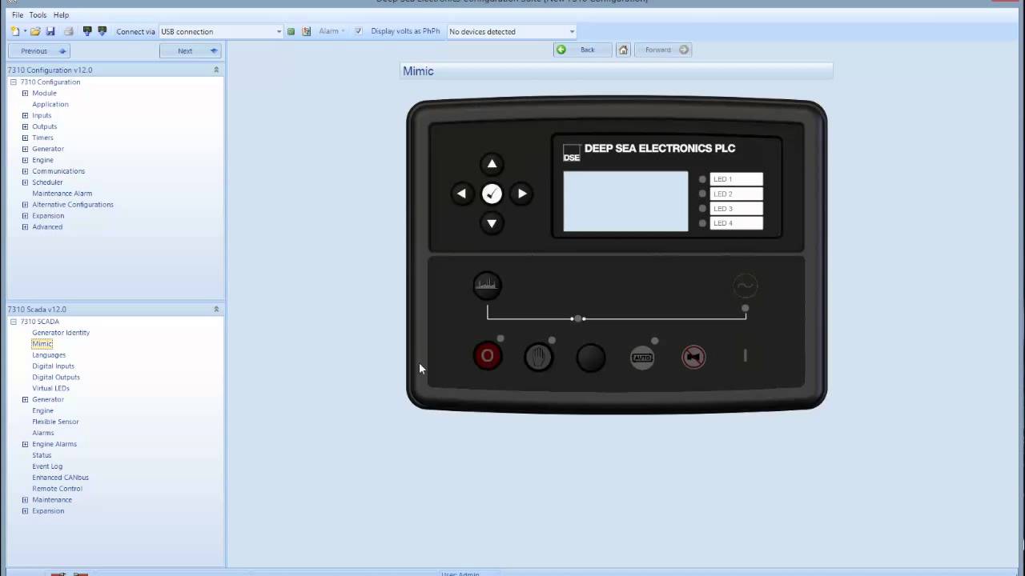Click the first green module transfer icon

88,31
